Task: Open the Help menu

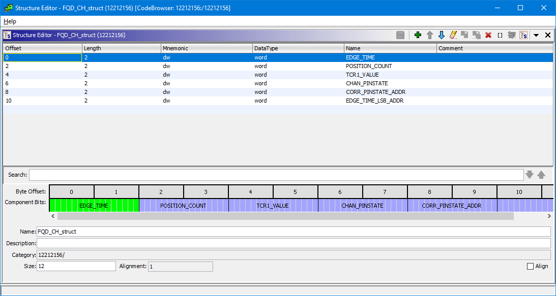Action: tap(9, 21)
